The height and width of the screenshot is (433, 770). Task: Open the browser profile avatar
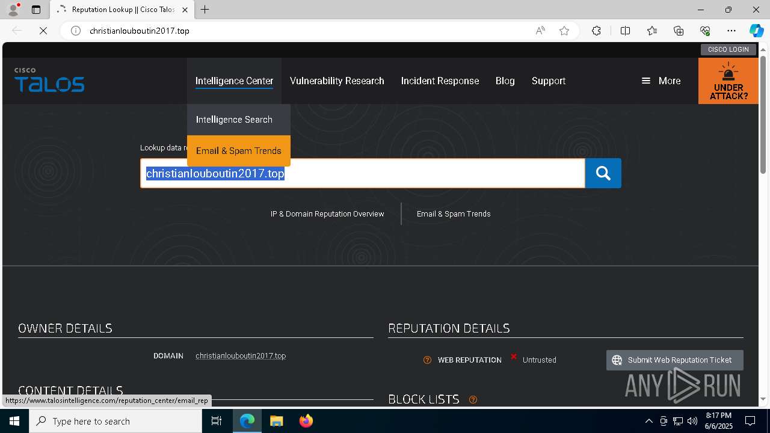click(13, 10)
